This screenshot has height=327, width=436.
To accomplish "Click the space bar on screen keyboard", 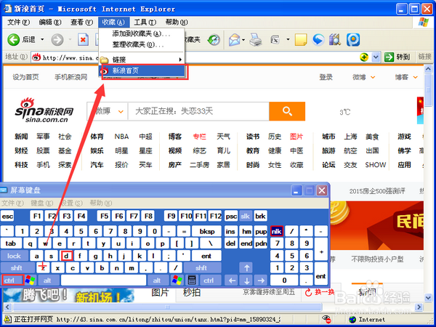I will pyautogui.click(x=103, y=280).
